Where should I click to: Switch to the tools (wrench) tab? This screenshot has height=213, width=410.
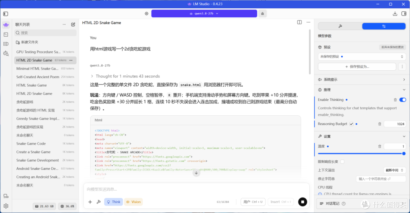point(340,26)
